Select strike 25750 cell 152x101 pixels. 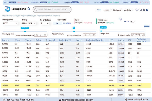coord(121,44)
